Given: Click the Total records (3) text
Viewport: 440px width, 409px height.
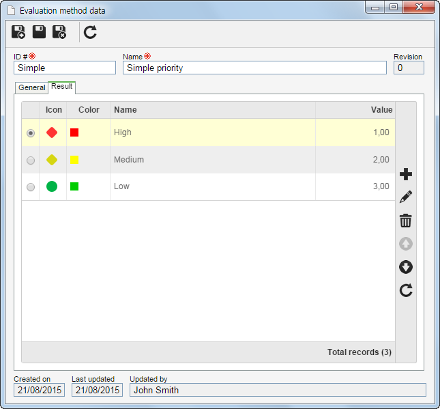Looking at the screenshot, I should pos(360,352).
